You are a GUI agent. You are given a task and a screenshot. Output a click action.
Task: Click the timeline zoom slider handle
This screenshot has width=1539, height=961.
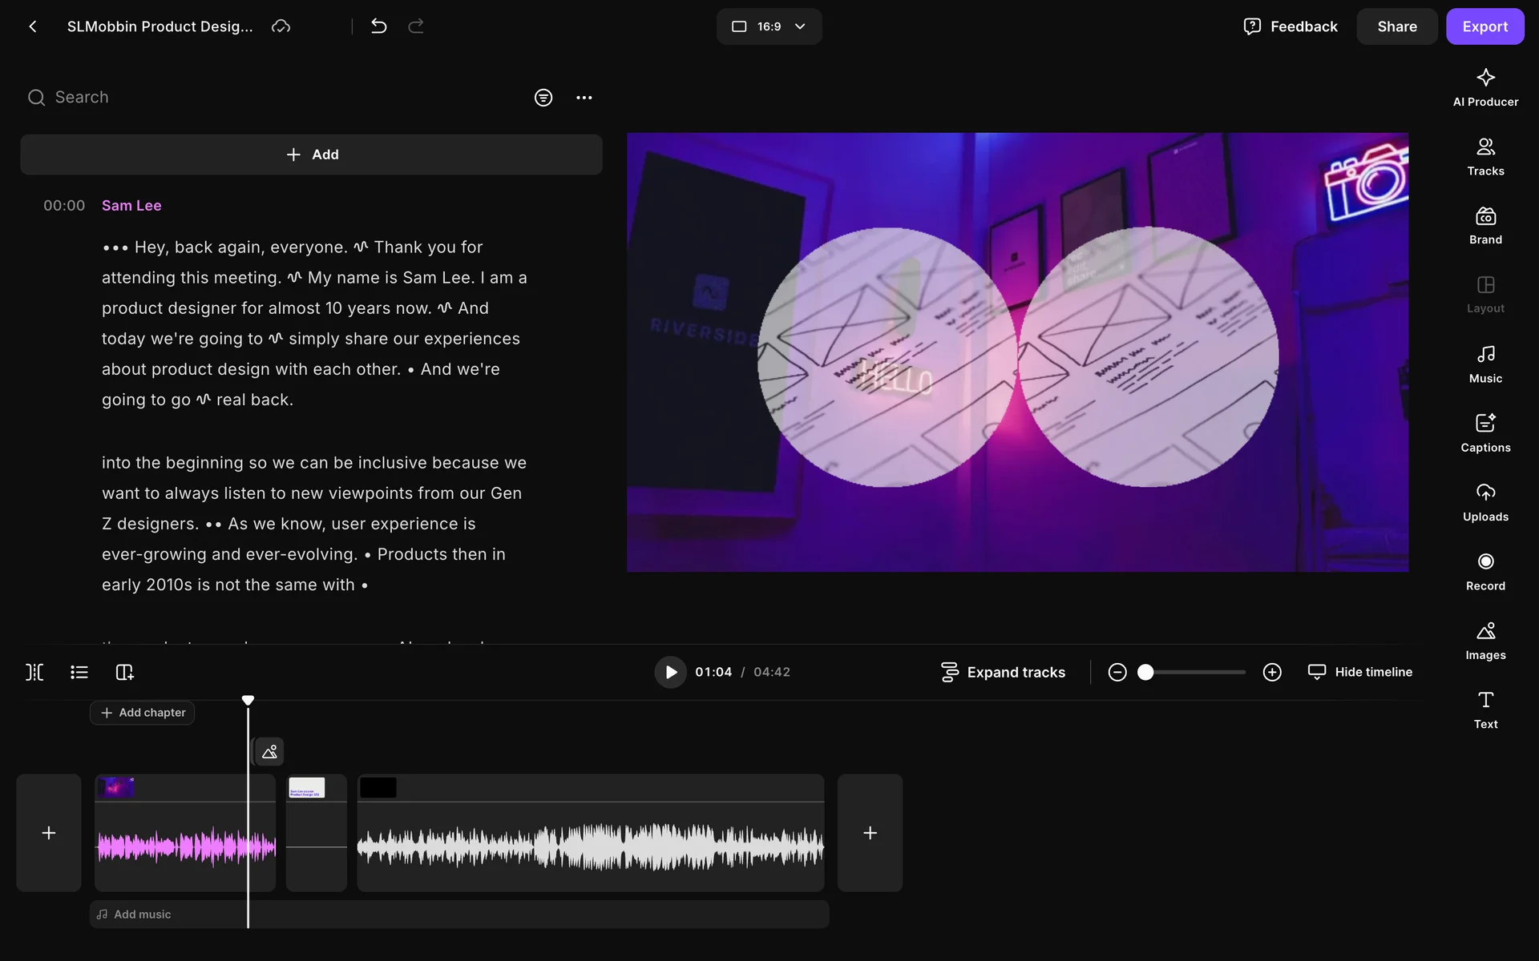point(1145,672)
